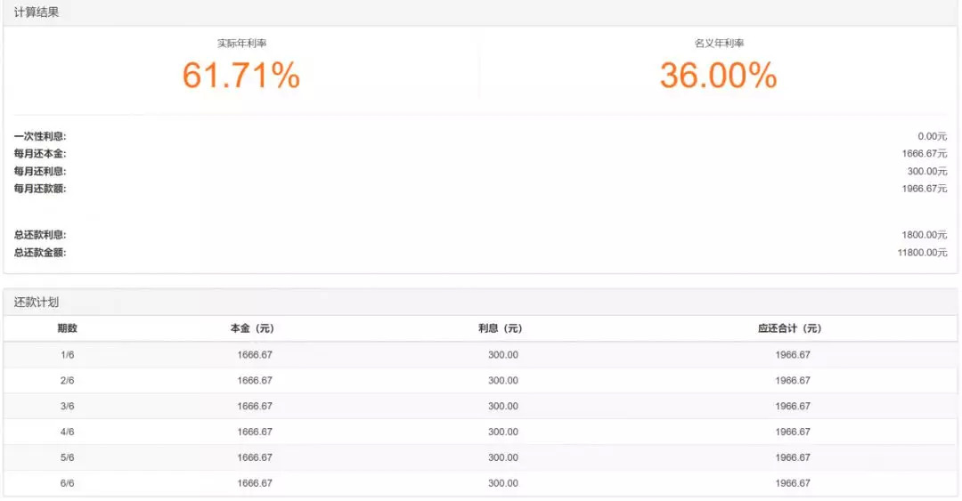
Task: Select period 5/6 in the repayment table
Action: click(68, 458)
